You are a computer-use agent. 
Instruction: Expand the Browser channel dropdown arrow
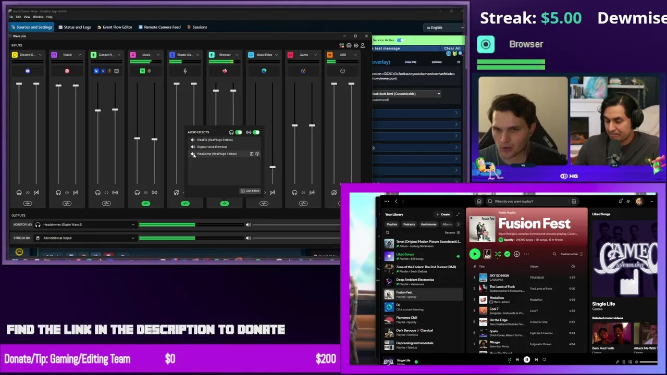[x=237, y=55]
